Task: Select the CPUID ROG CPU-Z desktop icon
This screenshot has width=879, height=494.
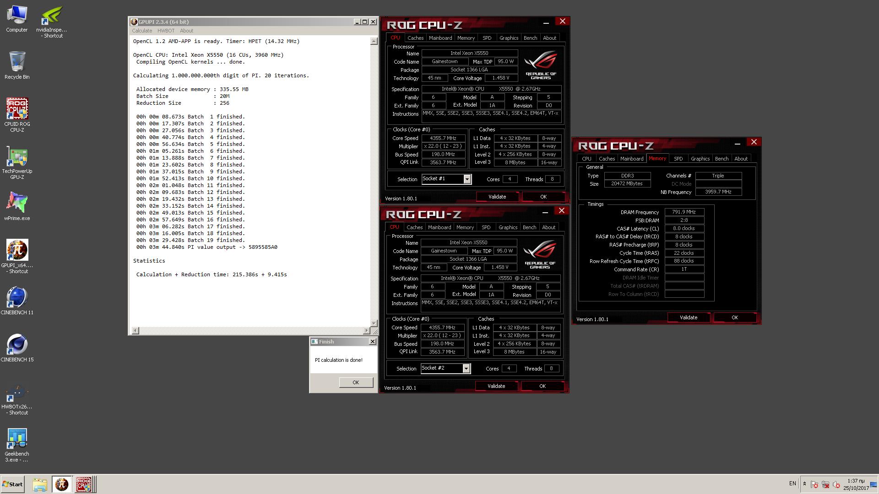Action: click(x=17, y=115)
